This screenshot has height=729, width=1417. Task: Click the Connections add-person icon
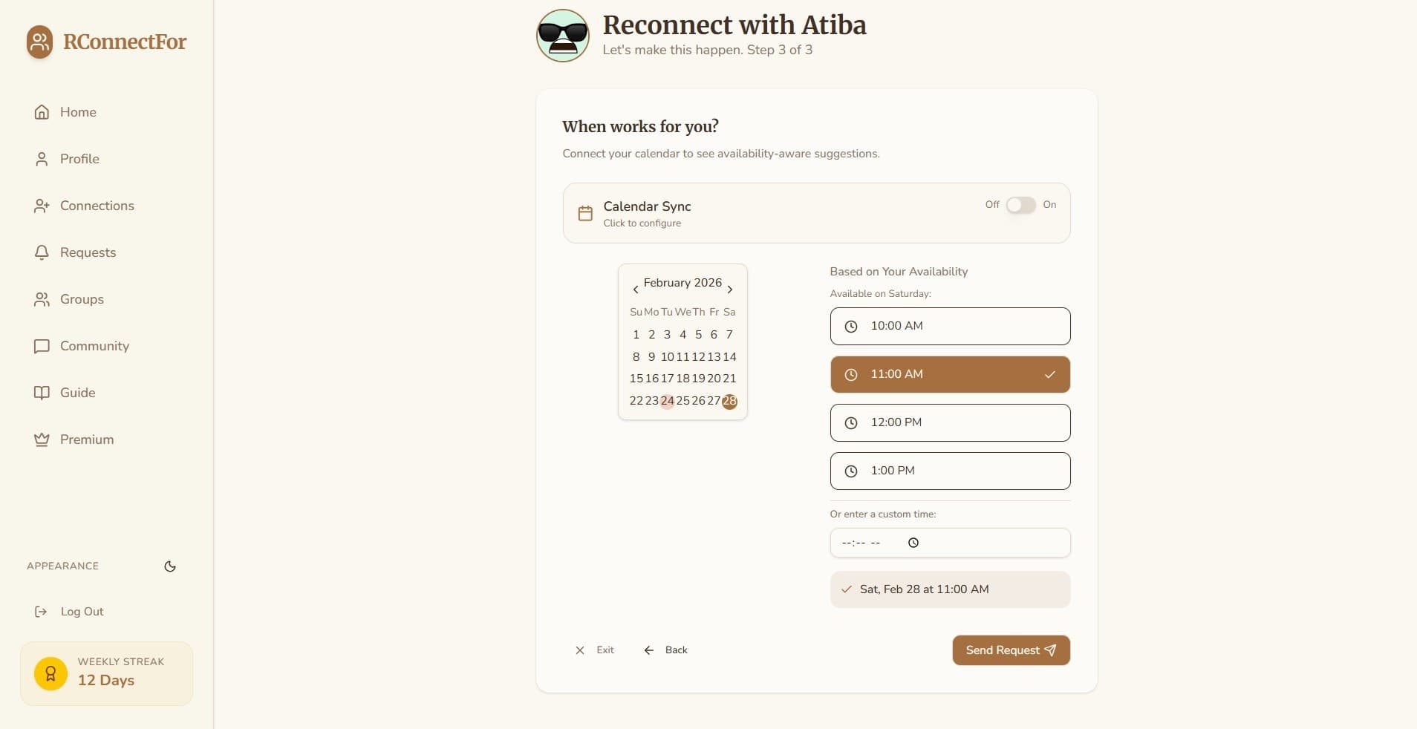coord(42,206)
